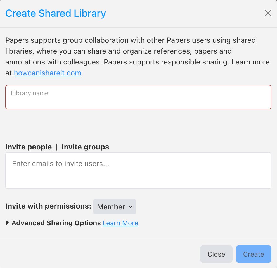Click the chevron inside the Member selector
277x268 pixels.
click(x=130, y=207)
